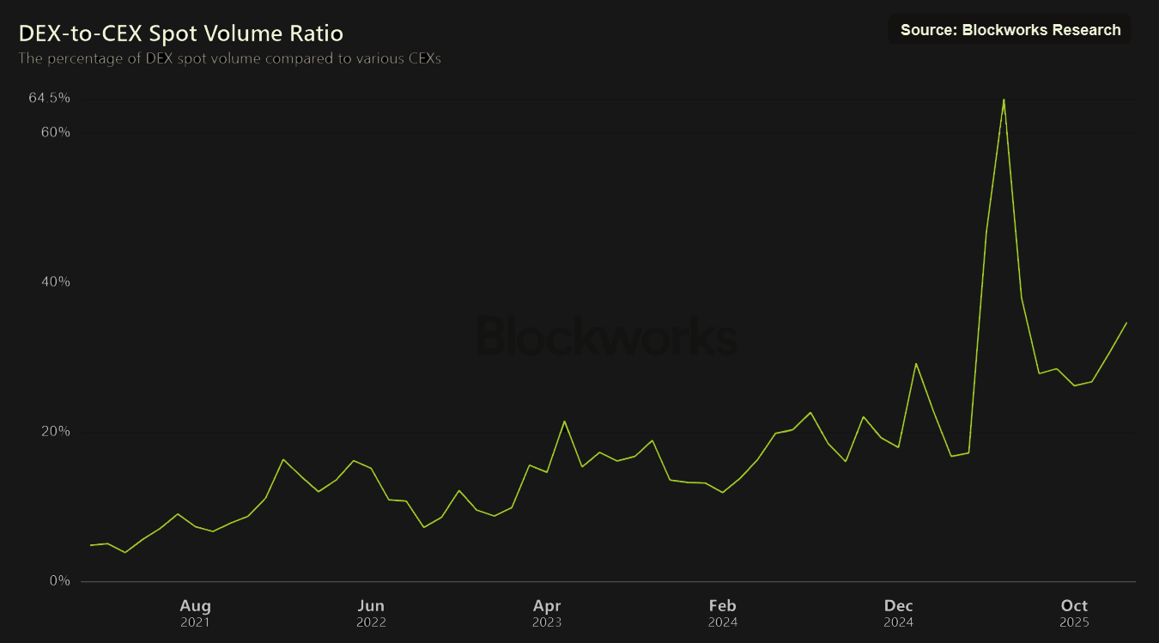Select the Oct 2025 axis label
The height and width of the screenshot is (643, 1159).
pyautogui.click(x=1074, y=611)
